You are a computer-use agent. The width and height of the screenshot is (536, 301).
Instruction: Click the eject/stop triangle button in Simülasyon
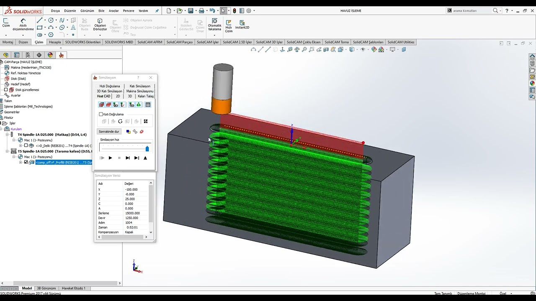[x=145, y=158]
